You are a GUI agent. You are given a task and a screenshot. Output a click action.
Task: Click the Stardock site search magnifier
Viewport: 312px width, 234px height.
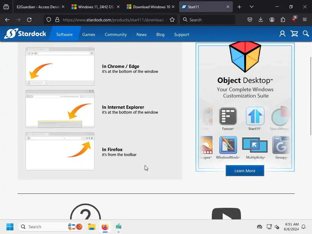pos(306,34)
